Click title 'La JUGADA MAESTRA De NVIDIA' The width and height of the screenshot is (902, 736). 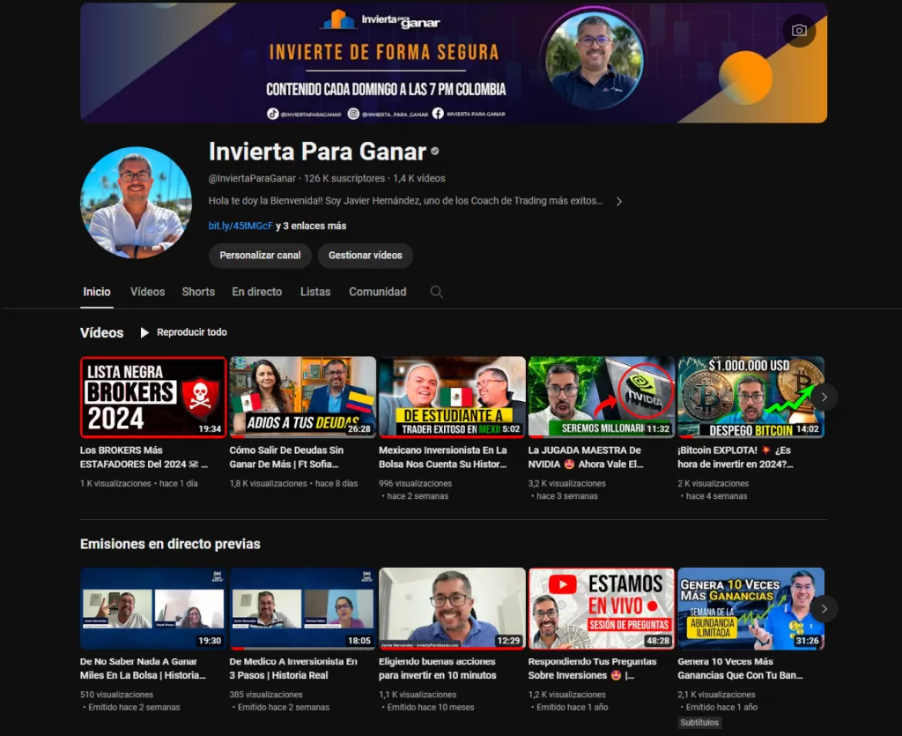tap(586, 457)
